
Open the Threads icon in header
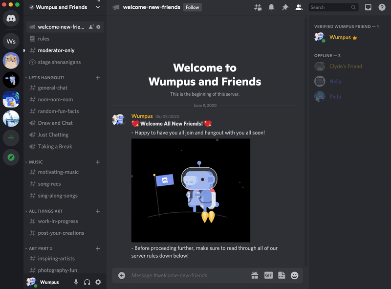point(258,7)
